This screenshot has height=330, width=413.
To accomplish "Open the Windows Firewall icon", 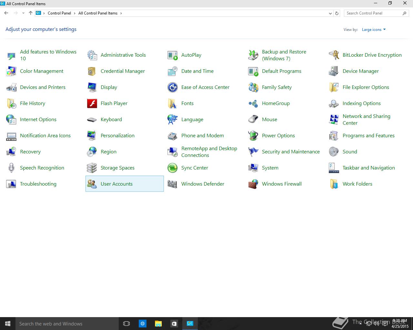I will click(x=253, y=184).
